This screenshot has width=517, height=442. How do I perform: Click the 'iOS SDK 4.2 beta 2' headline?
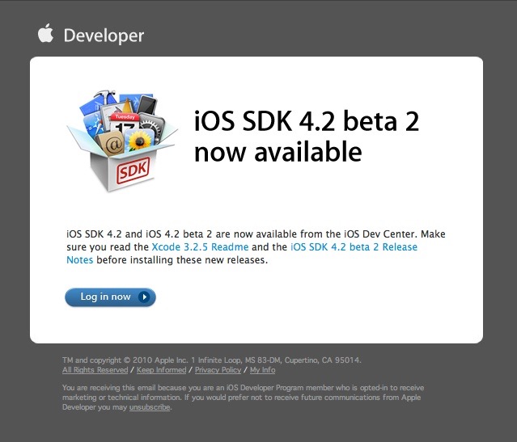tap(307, 121)
